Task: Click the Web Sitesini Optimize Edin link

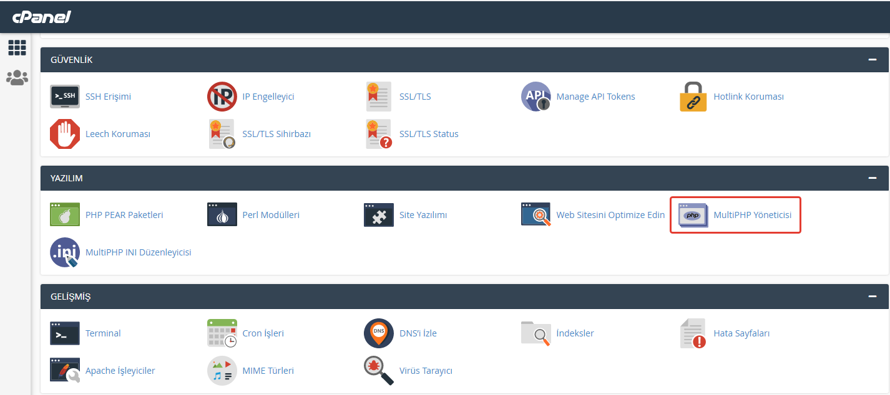Action: click(x=610, y=215)
